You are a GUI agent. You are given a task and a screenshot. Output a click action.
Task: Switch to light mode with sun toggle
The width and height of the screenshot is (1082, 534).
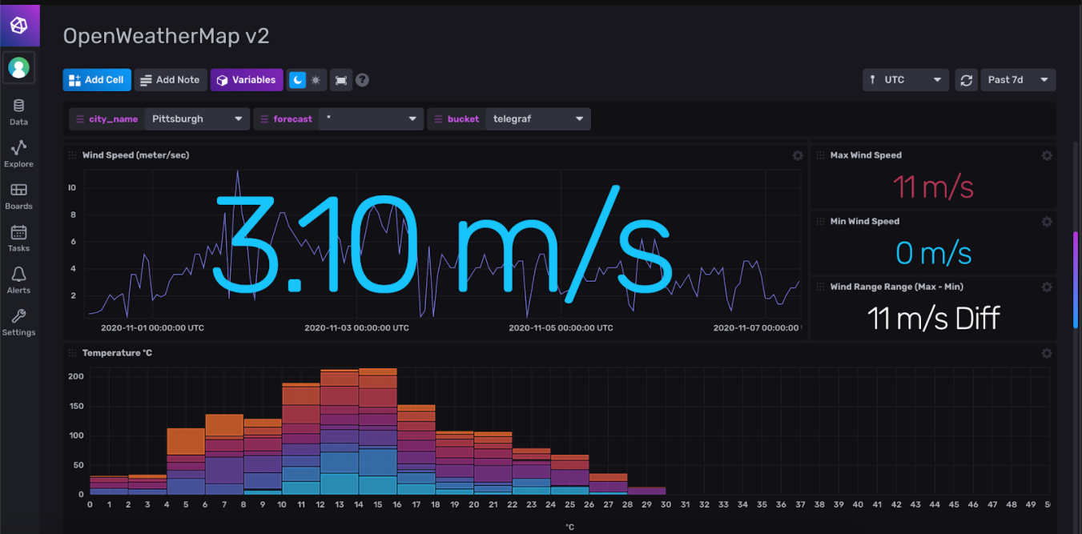[x=316, y=80]
